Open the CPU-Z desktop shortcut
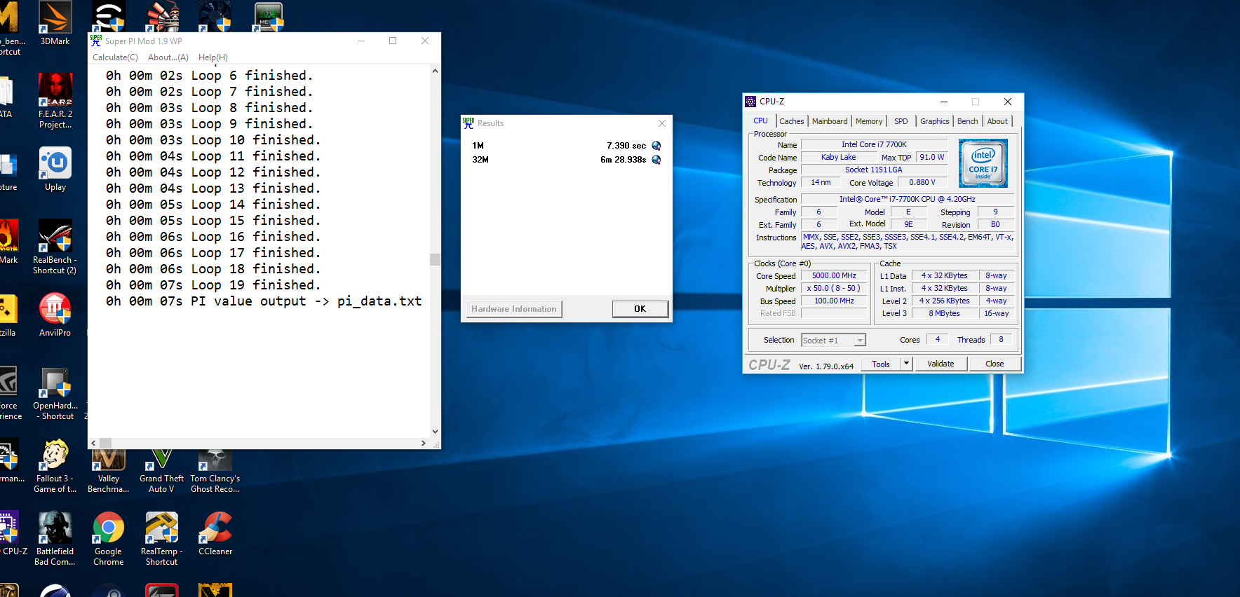The width and height of the screenshot is (1240, 597). tap(10, 534)
